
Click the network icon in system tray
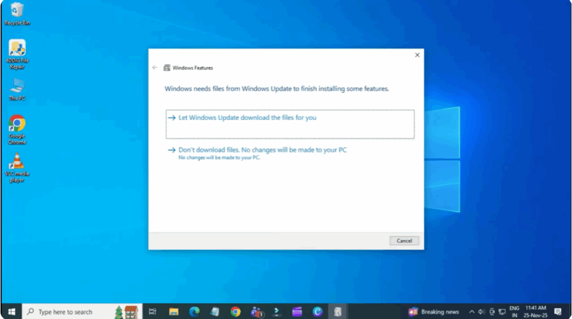502,312
